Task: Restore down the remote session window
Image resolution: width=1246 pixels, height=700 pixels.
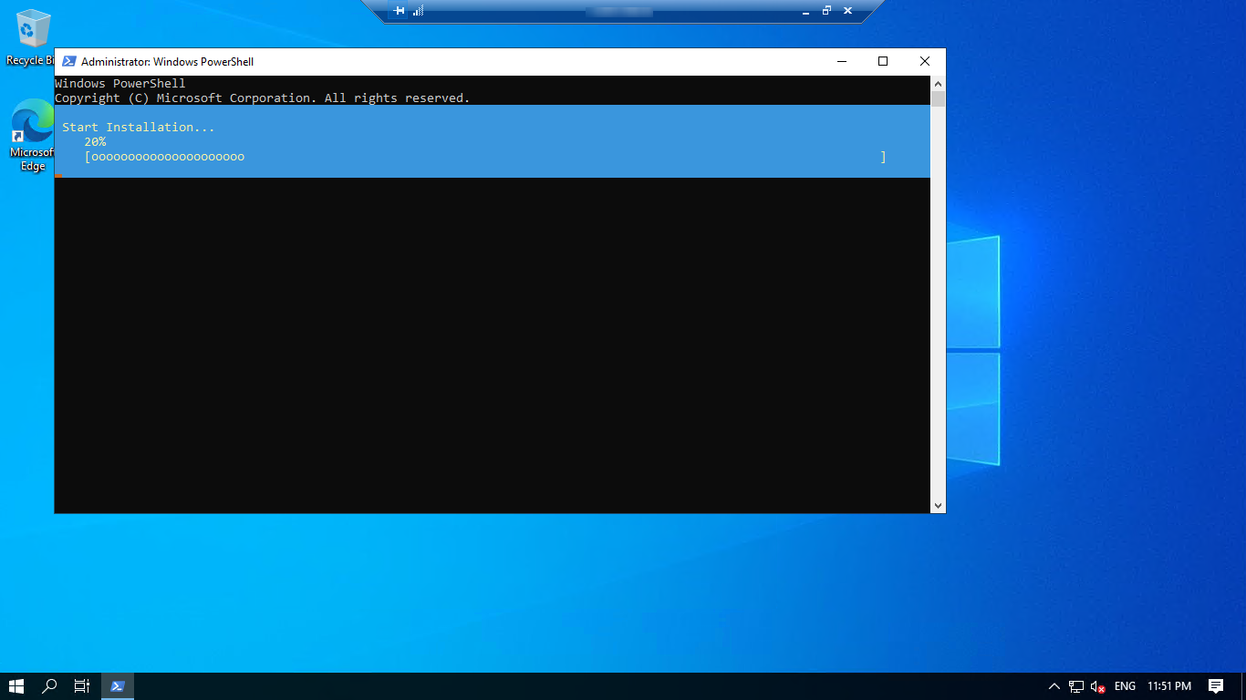Action: tap(826, 11)
